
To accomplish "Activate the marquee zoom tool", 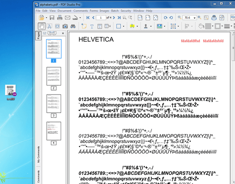I will coord(206,18).
